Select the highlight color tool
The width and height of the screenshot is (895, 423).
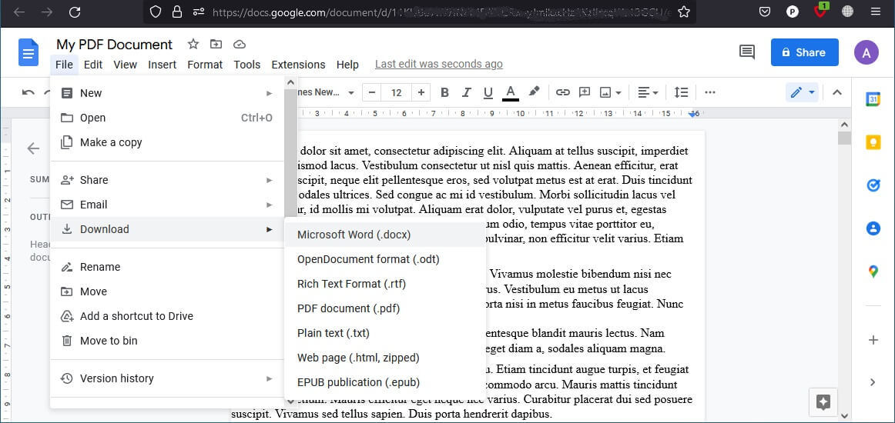(x=534, y=92)
